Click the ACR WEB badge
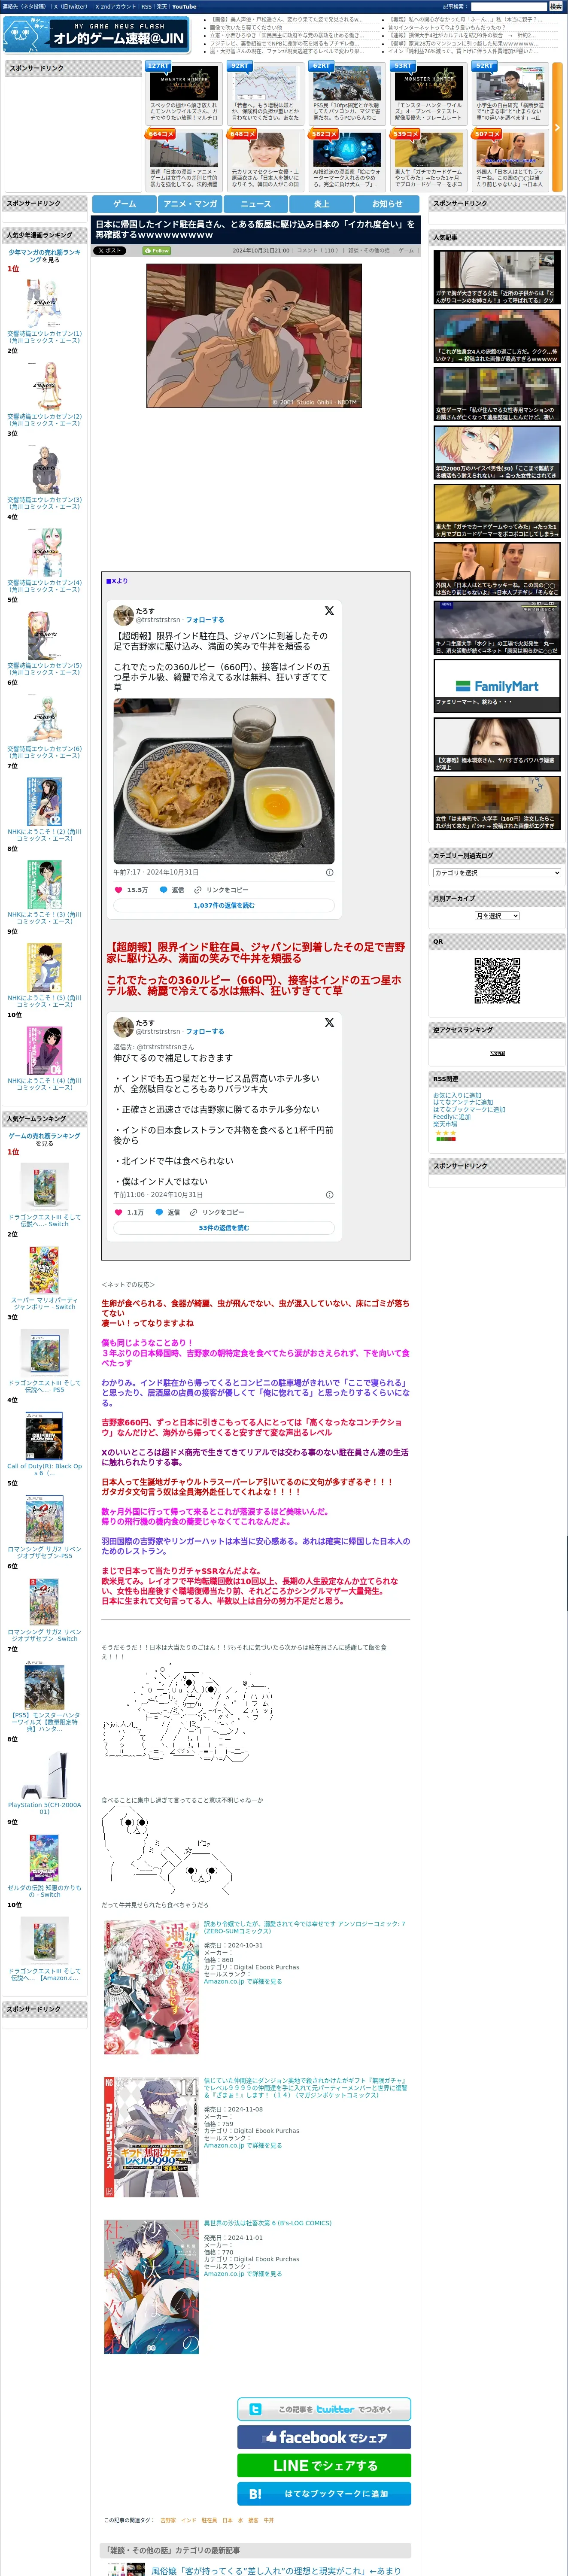This screenshot has width=568, height=2576. coord(497,1053)
